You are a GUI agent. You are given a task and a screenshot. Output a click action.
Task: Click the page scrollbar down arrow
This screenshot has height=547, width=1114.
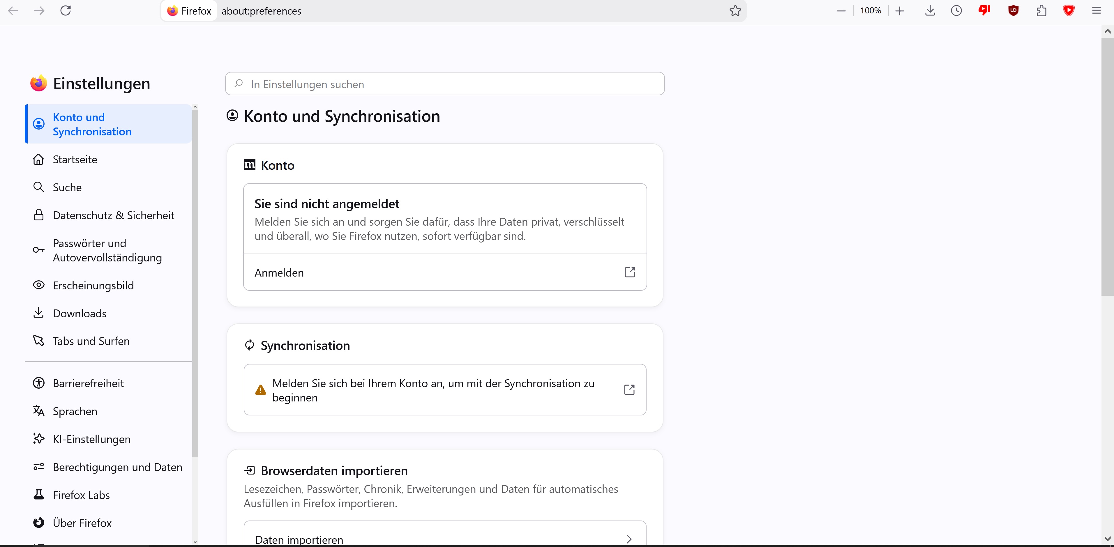[1108, 539]
